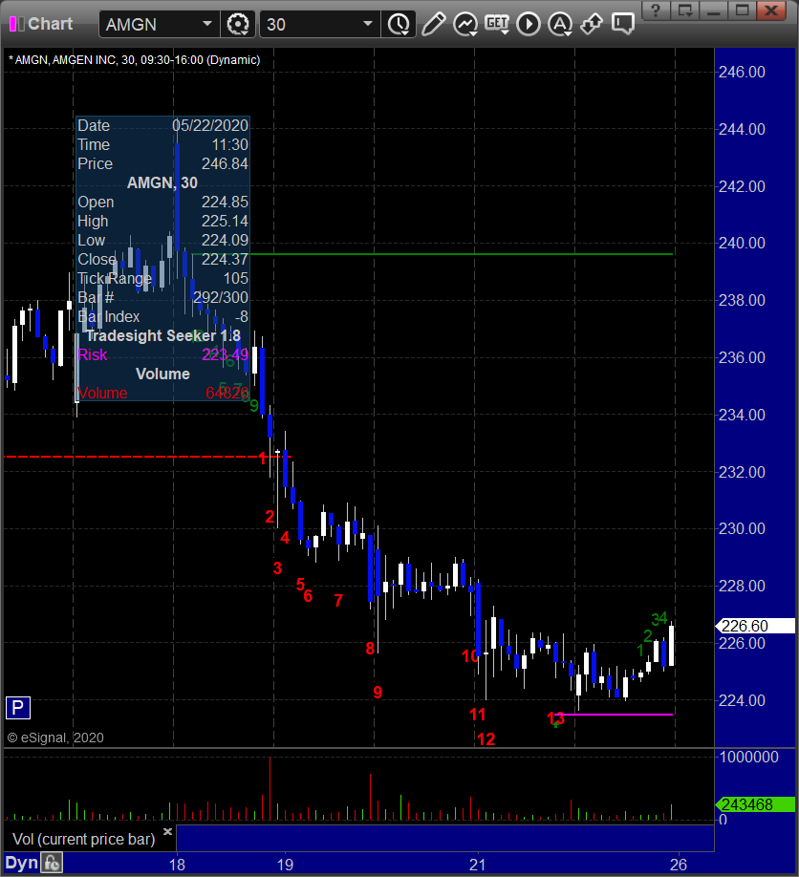Start bar replay with play button
Viewport: 799px width, 877px height.
pyautogui.click(x=529, y=24)
